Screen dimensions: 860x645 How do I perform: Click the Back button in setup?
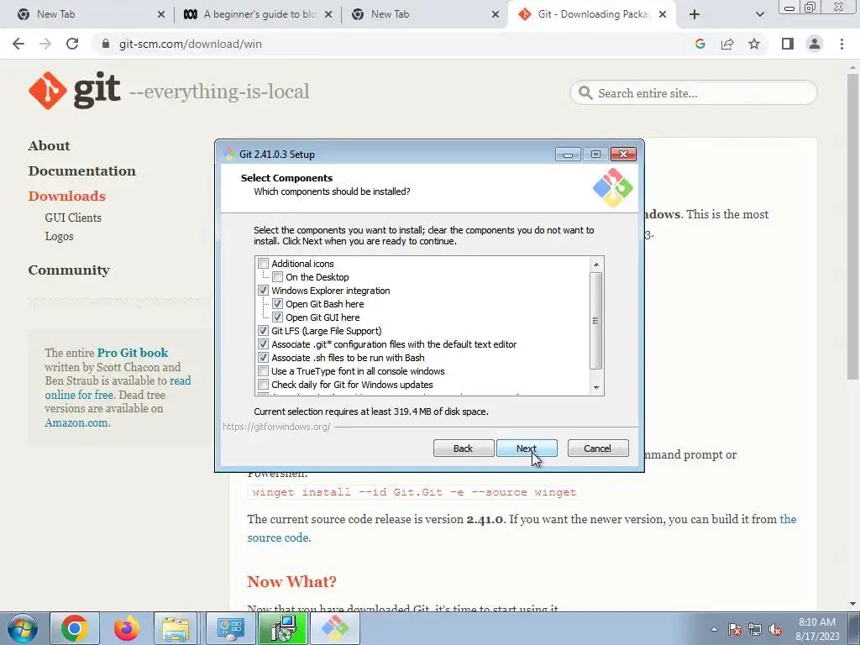(464, 448)
